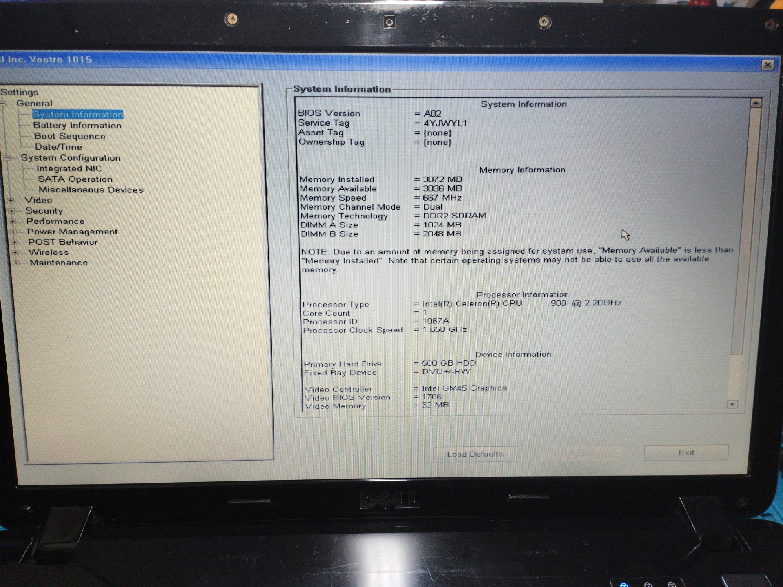Click the Ownership Tag label
Viewport: 783px width, 587px height.
(331, 142)
